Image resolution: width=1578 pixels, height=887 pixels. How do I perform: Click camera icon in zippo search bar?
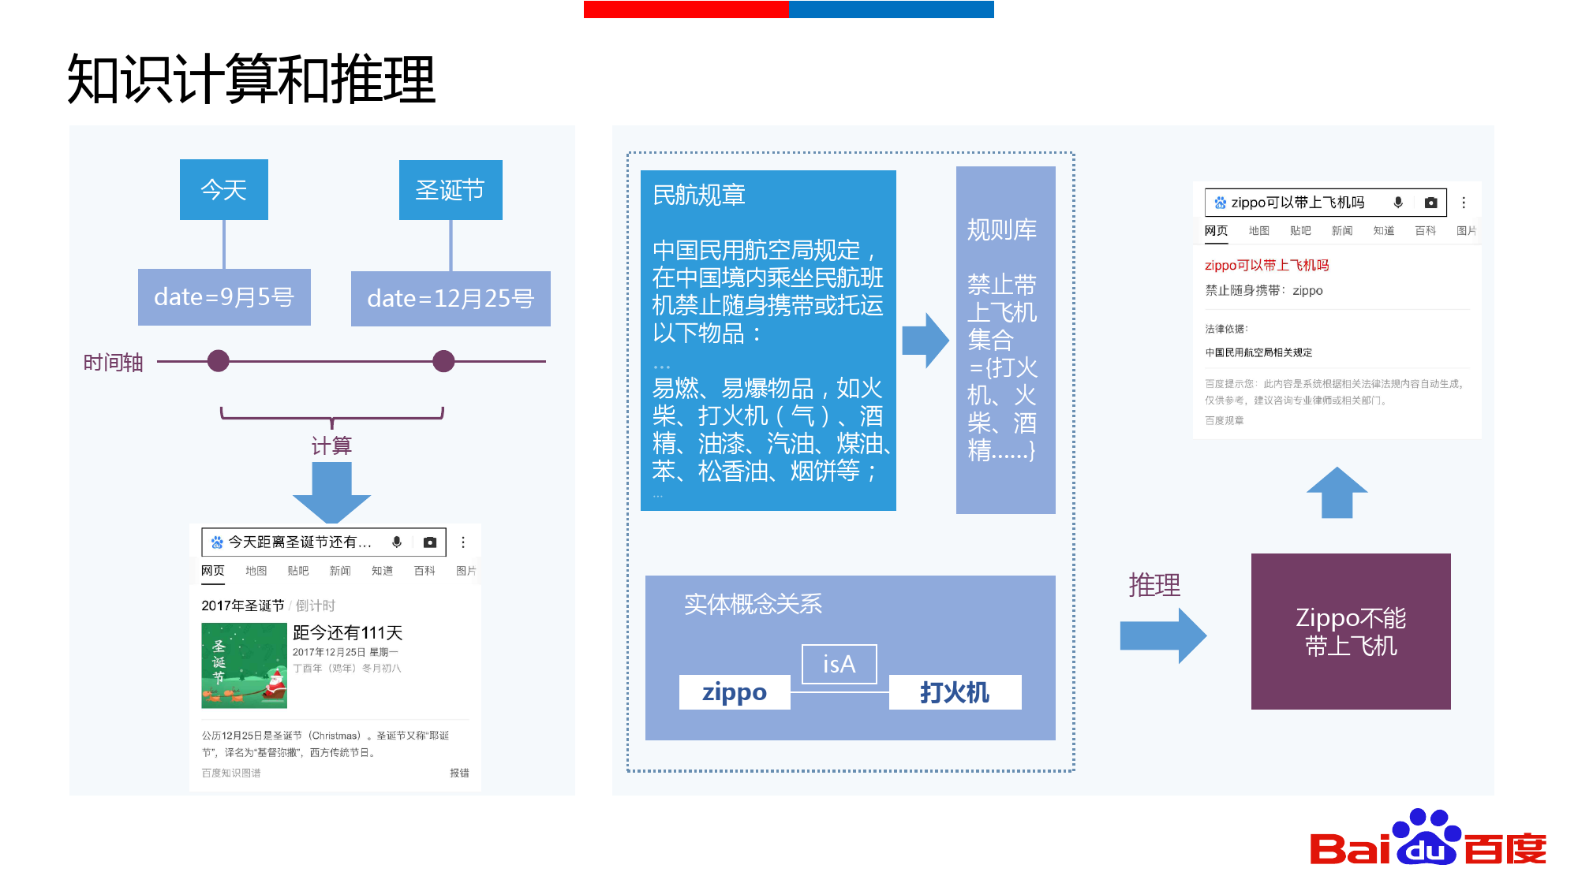click(1430, 203)
